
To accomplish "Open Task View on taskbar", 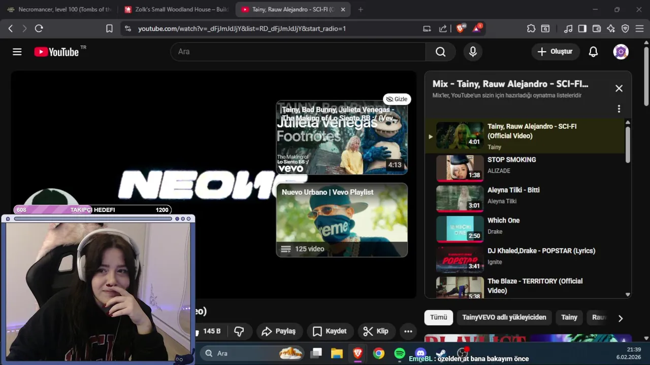I will point(317,353).
